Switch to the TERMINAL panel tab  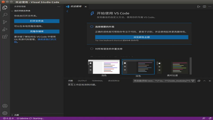pos(97,81)
